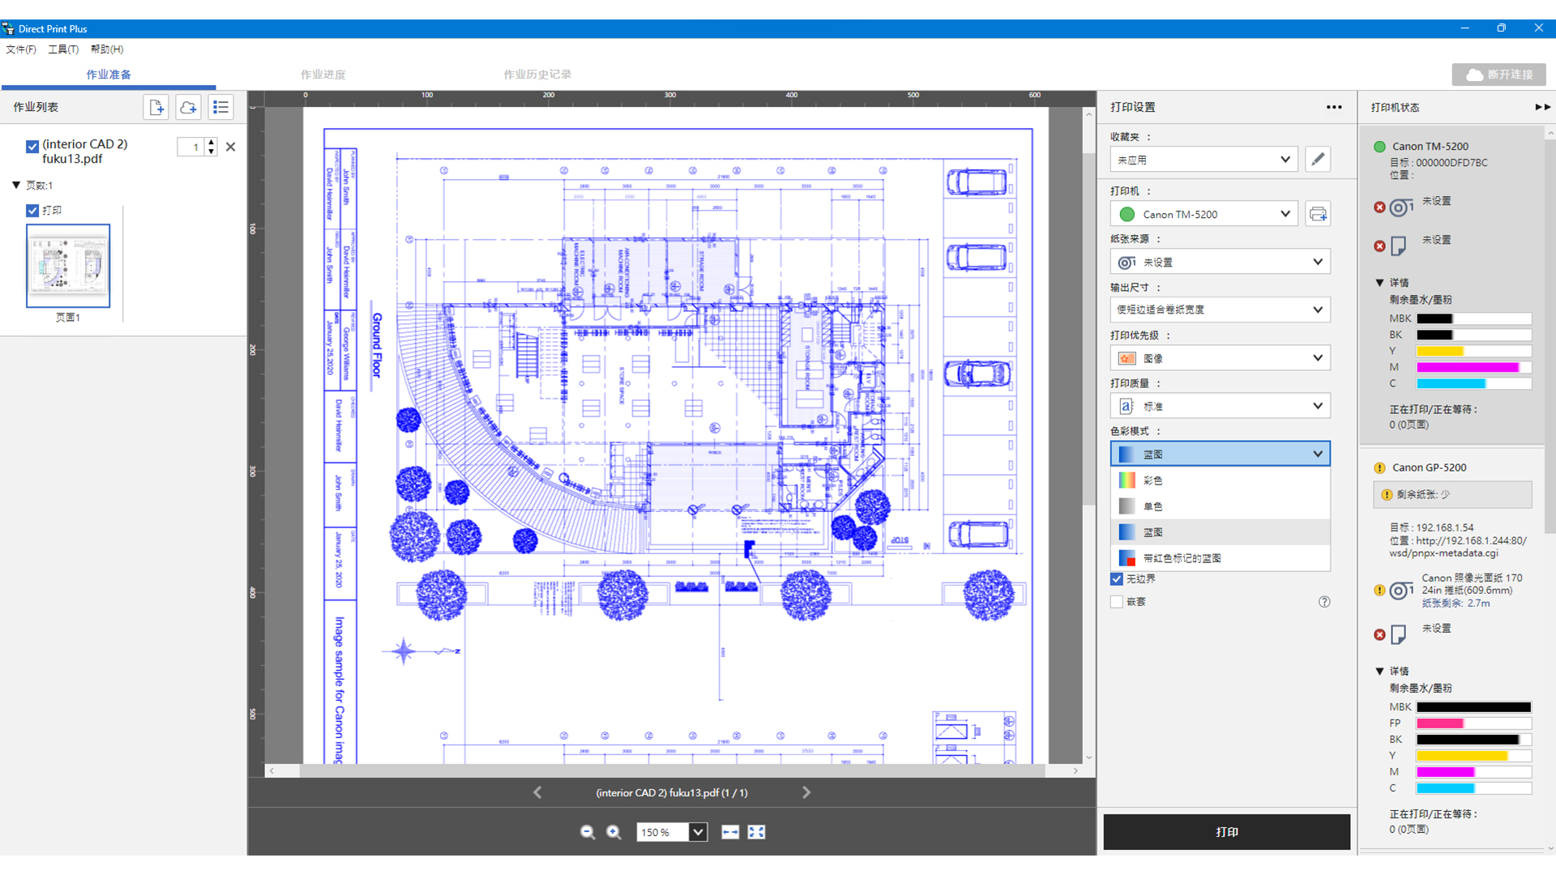
Task: Uncheck the (interior CAD 2) fuku13.pdf job
Action: [x=32, y=147]
